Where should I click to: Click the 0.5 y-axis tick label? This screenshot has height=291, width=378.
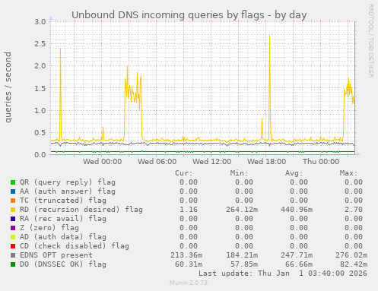[40, 132]
